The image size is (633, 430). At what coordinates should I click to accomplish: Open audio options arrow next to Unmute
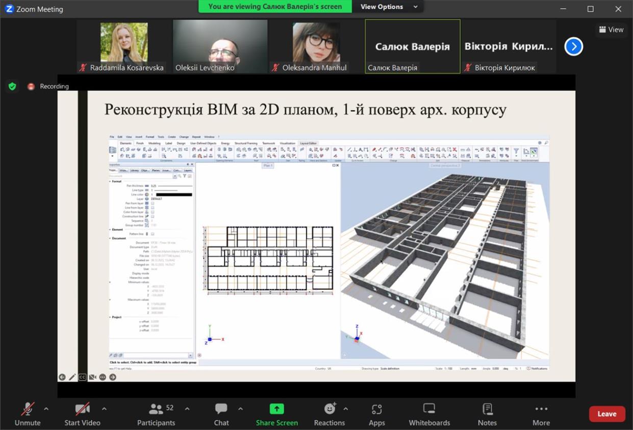click(46, 409)
